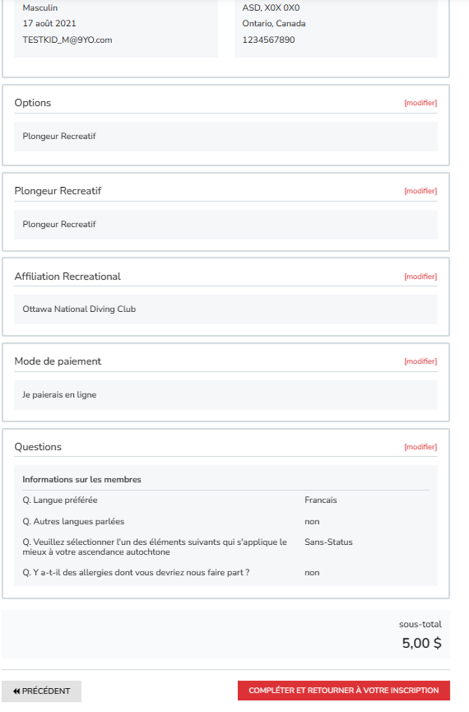Edit the Questions section with modifier
Screen dimensions: 469x712
421,447
